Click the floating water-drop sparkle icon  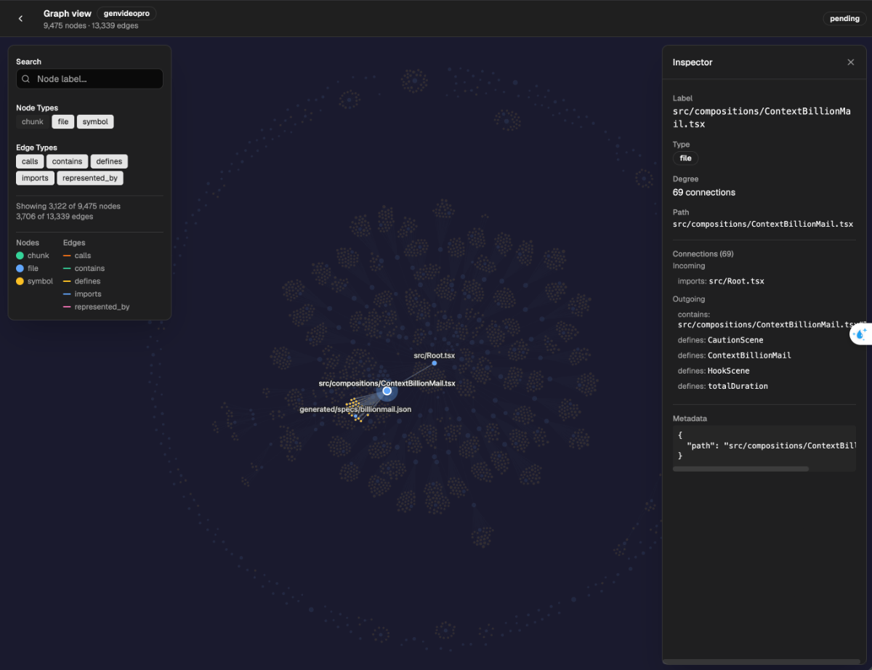pyautogui.click(x=861, y=334)
